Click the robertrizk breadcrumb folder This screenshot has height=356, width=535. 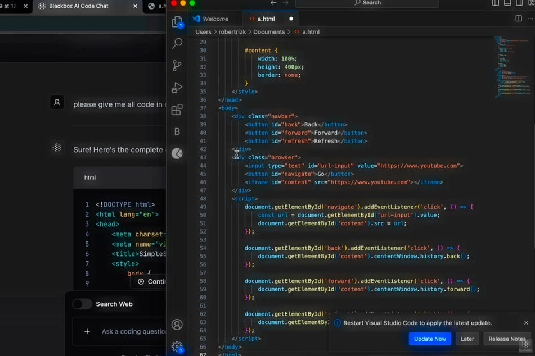pyautogui.click(x=231, y=32)
